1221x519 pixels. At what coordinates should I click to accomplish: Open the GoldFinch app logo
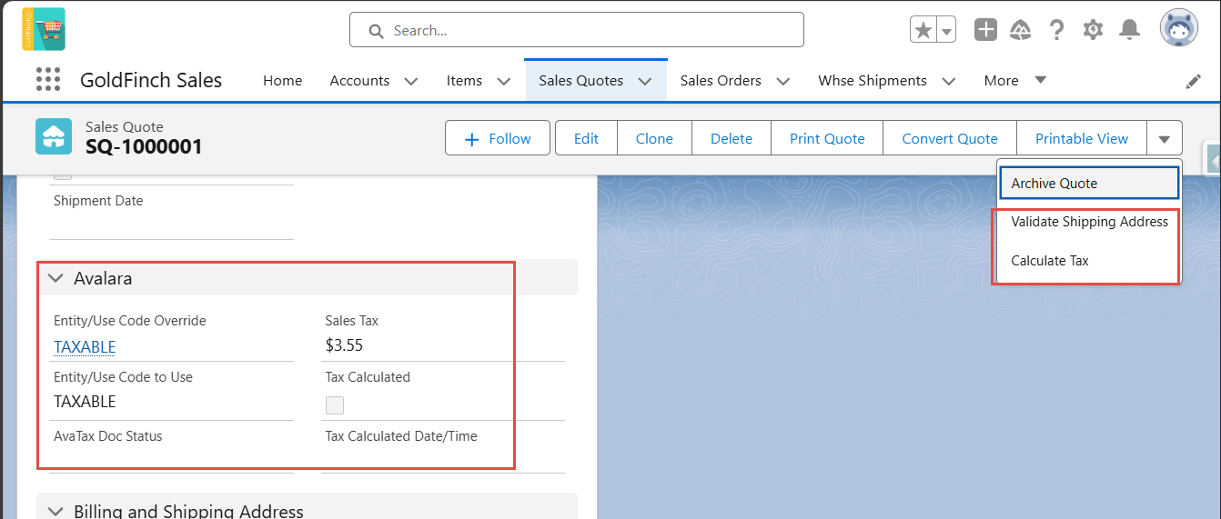pos(44,29)
